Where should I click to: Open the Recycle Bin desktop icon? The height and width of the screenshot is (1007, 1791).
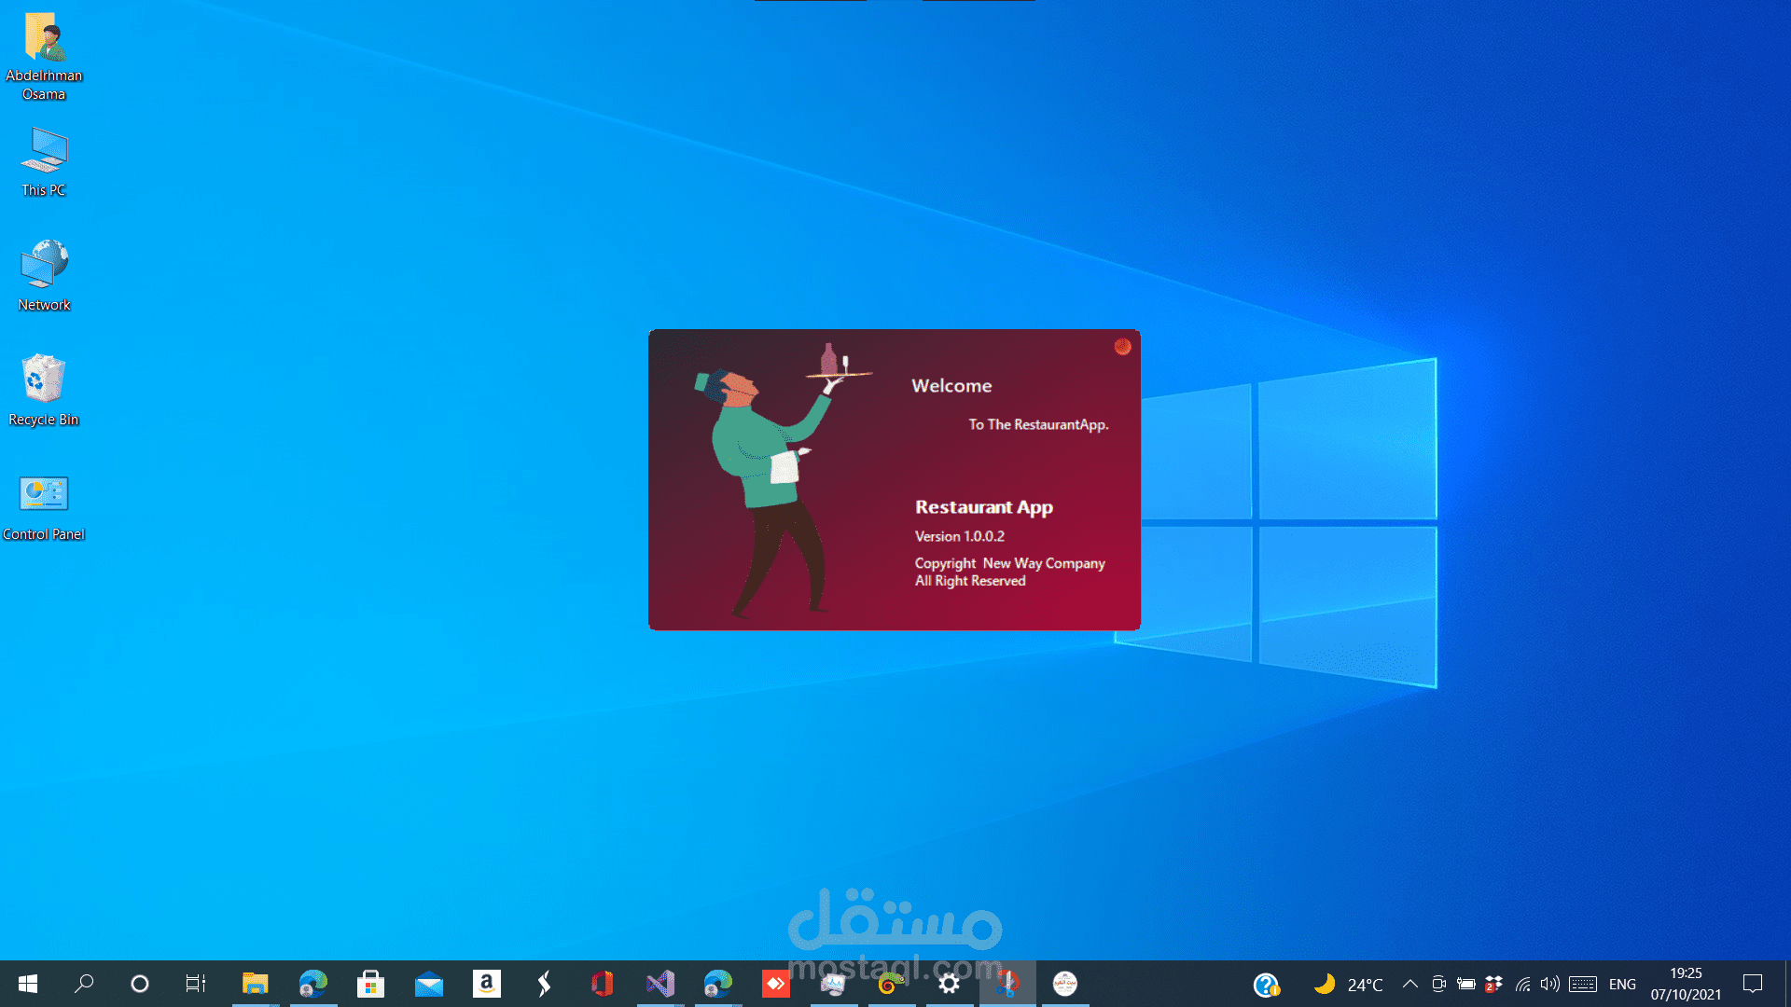(x=44, y=390)
